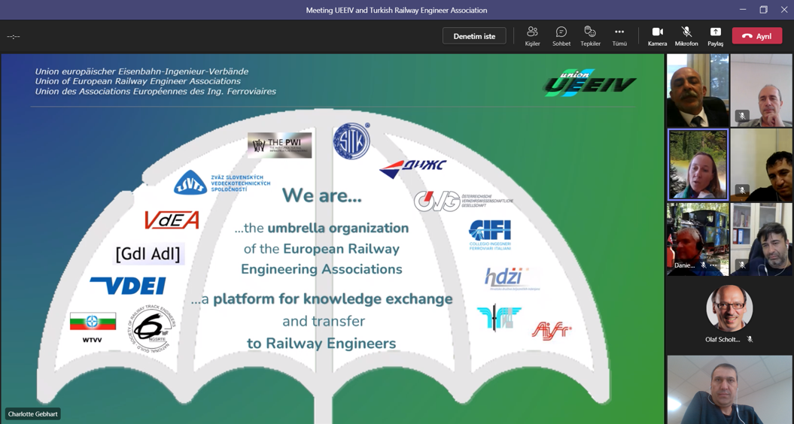Screen dimensions: 794x424
Task: Open the Tepkiler reactions menu
Action: pos(590,35)
